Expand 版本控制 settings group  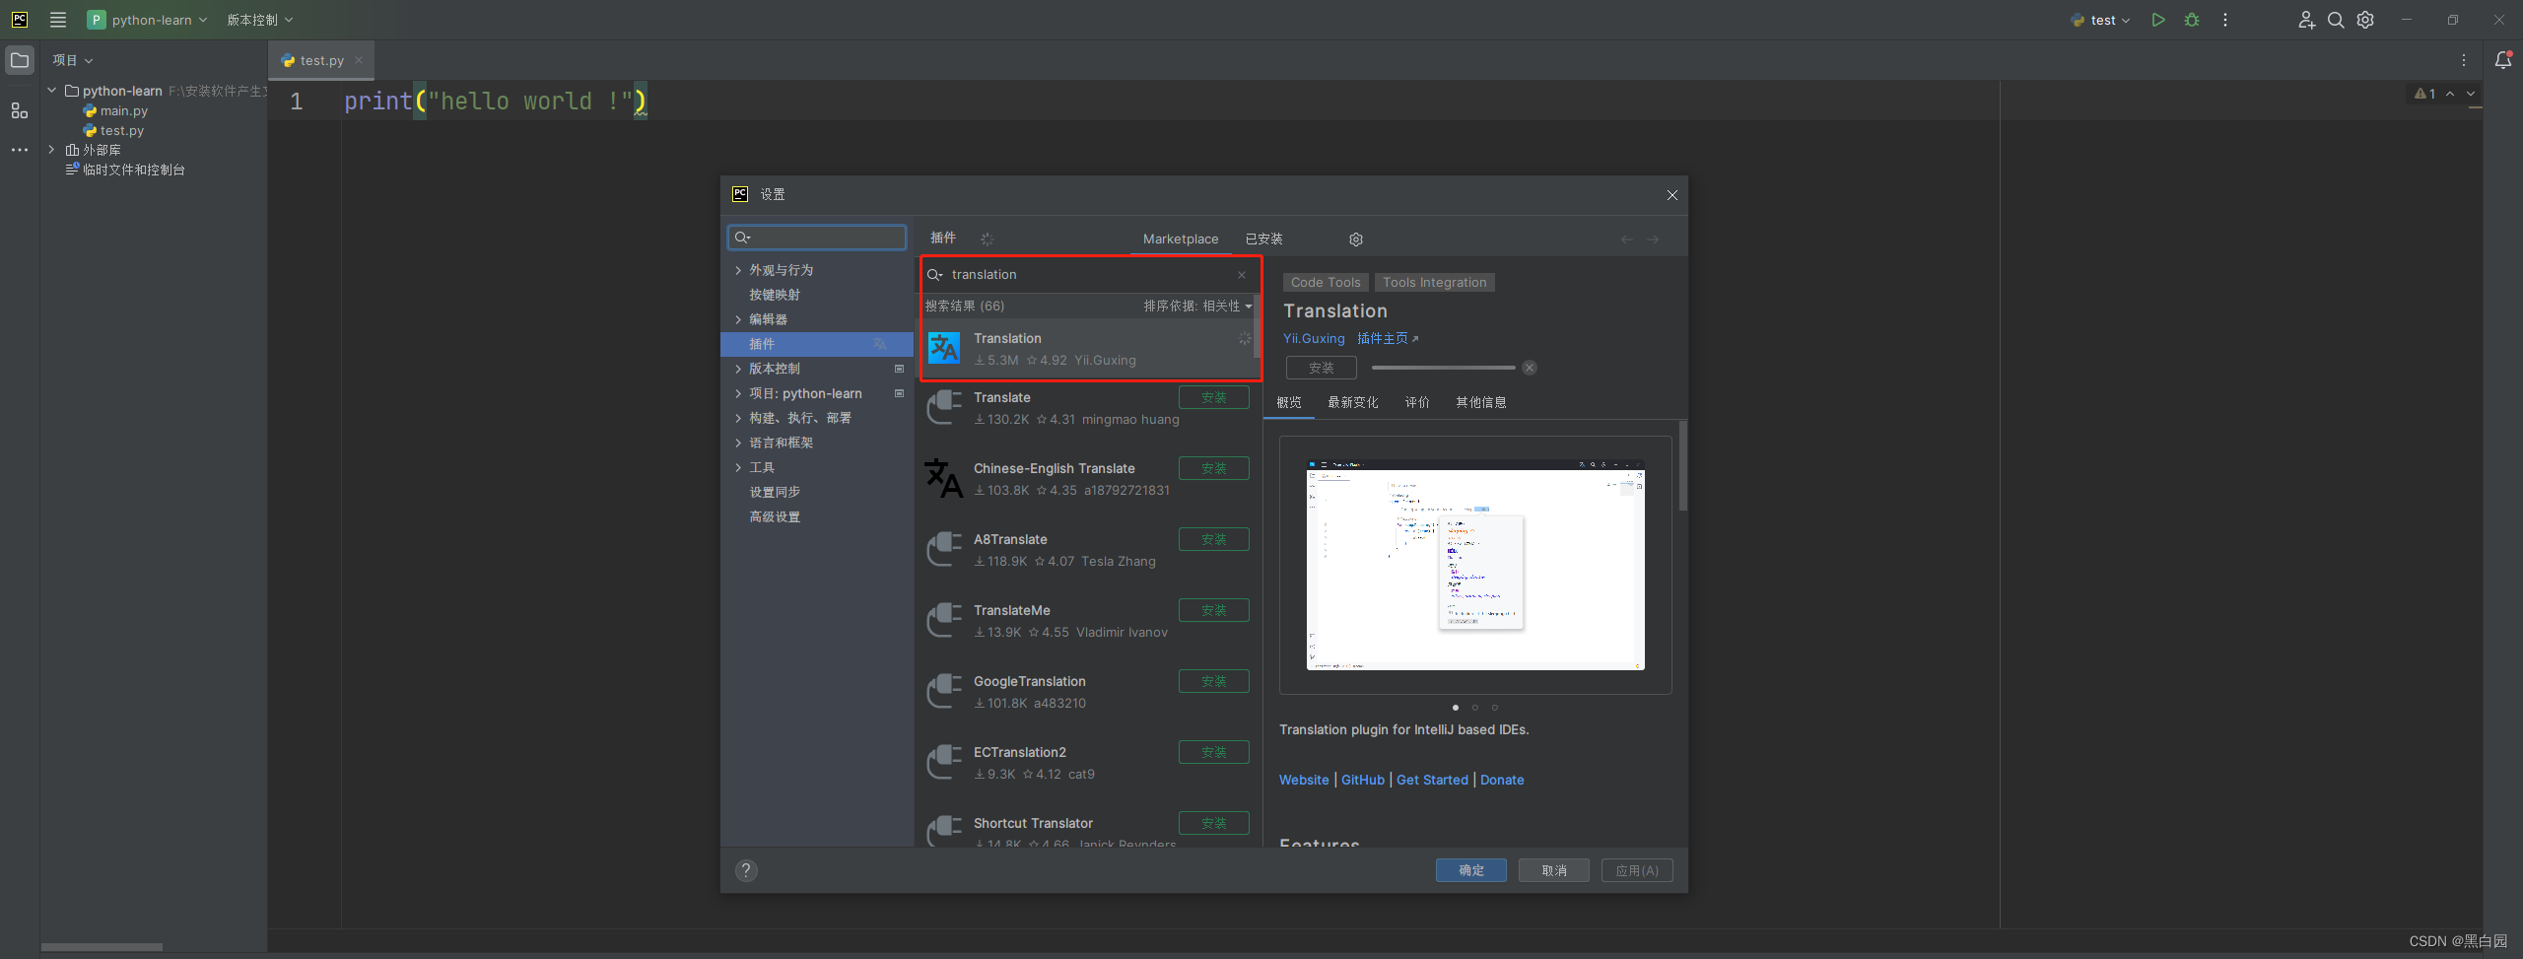tap(738, 369)
